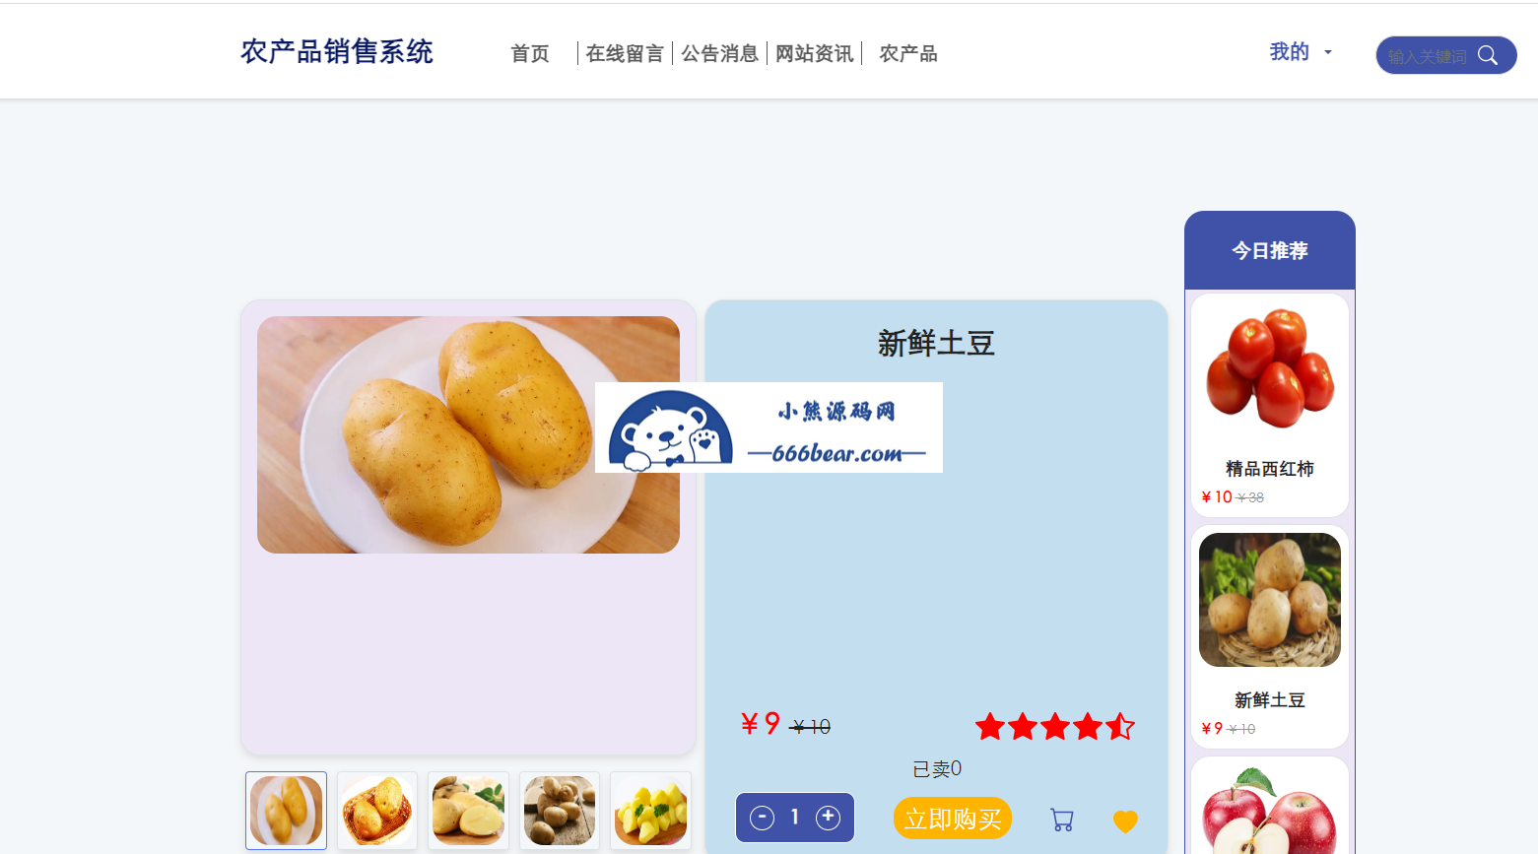
Task: Select the sliced potato thumbnail
Action: [x=468, y=811]
